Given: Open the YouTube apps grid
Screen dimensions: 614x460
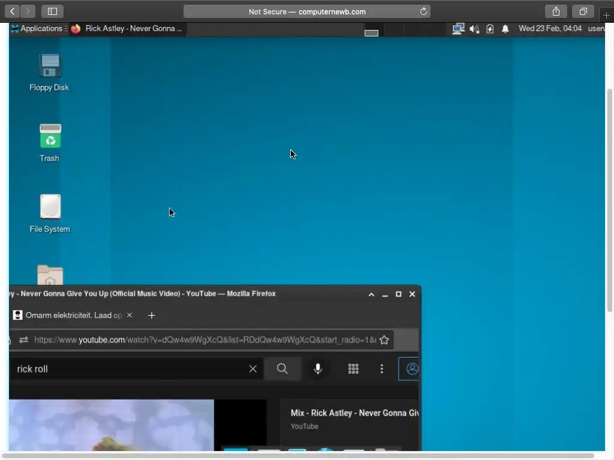Looking at the screenshot, I should 353,369.
